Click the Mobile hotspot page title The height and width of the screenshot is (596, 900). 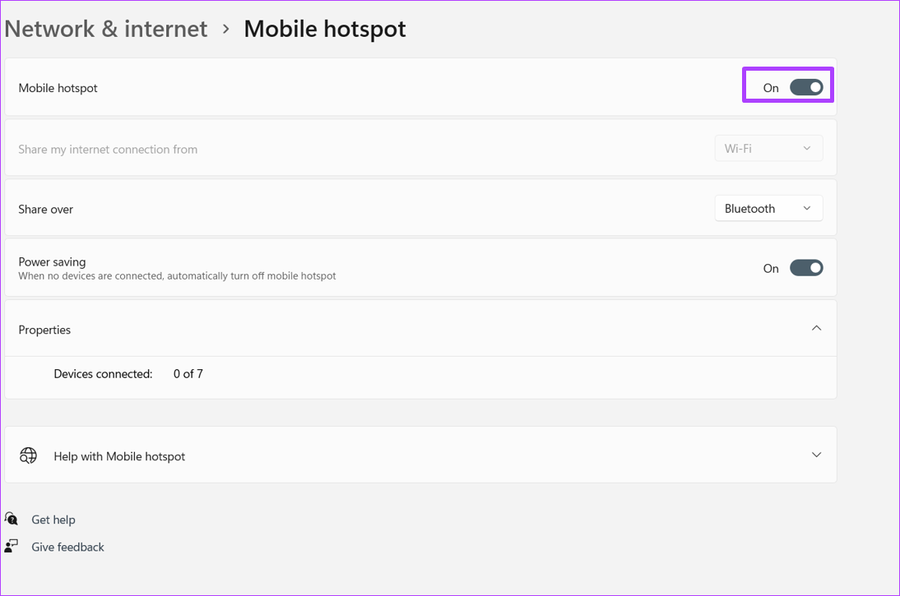(x=325, y=30)
